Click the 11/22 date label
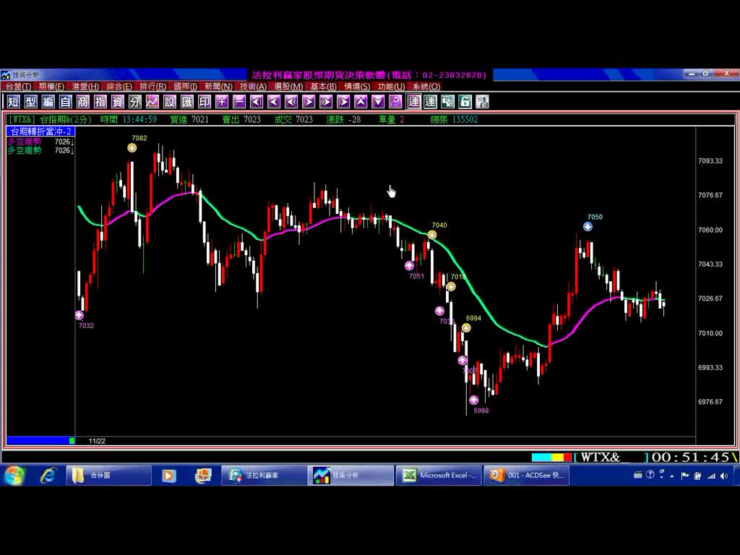The image size is (740, 555). point(97,441)
